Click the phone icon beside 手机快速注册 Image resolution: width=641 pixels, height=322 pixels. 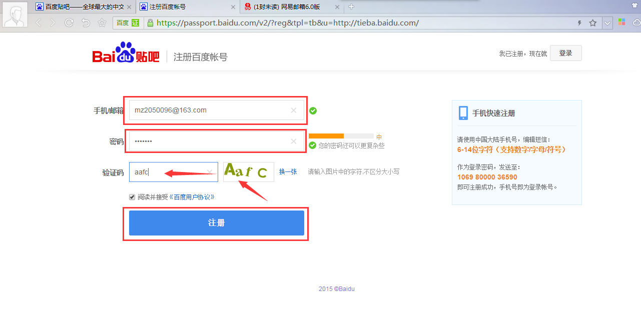click(463, 113)
